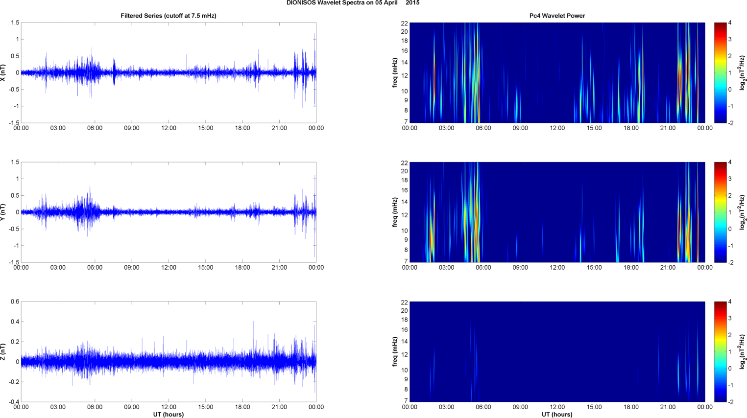
Task: Click the 12:00 tick under X time series
Action: (x=169, y=128)
